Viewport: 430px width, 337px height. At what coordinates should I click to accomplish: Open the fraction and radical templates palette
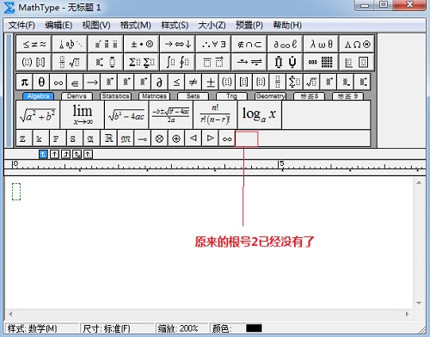pos(70,62)
